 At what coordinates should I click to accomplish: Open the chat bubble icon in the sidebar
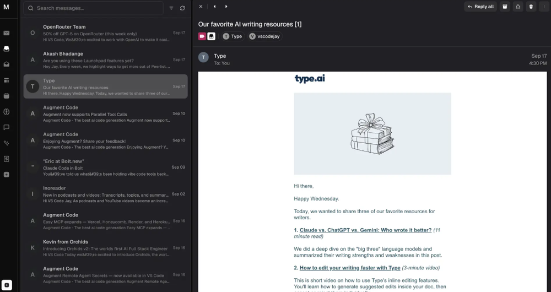[x=6, y=127]
